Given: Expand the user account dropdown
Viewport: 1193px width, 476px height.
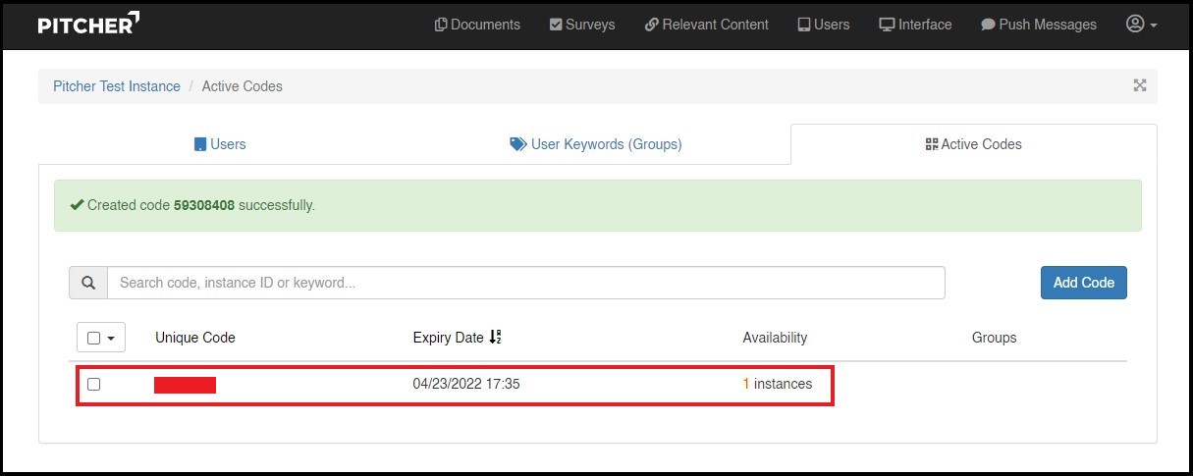Looking at the screenshot, I should [x=1141, y=25].
